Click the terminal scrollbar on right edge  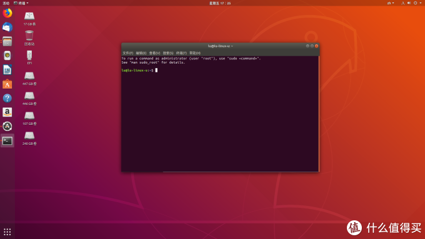(319, 114)
